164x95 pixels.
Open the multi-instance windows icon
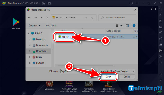tap(49, 3)
